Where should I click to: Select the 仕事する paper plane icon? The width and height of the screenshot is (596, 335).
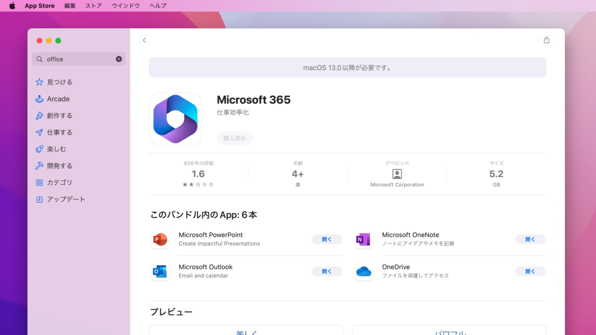(x=40, y=132)
